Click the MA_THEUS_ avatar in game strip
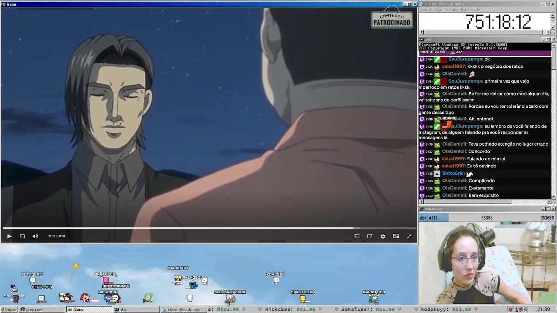The height and width of the screenshot is (313, 557). tap(105, 280)
